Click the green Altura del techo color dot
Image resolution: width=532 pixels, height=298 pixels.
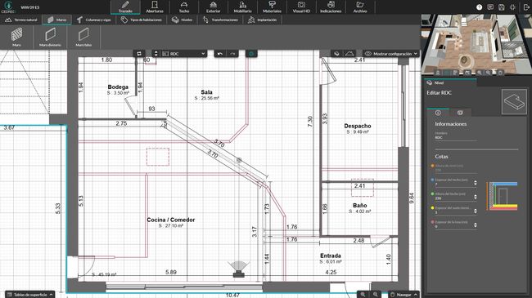tap(432, 194)
